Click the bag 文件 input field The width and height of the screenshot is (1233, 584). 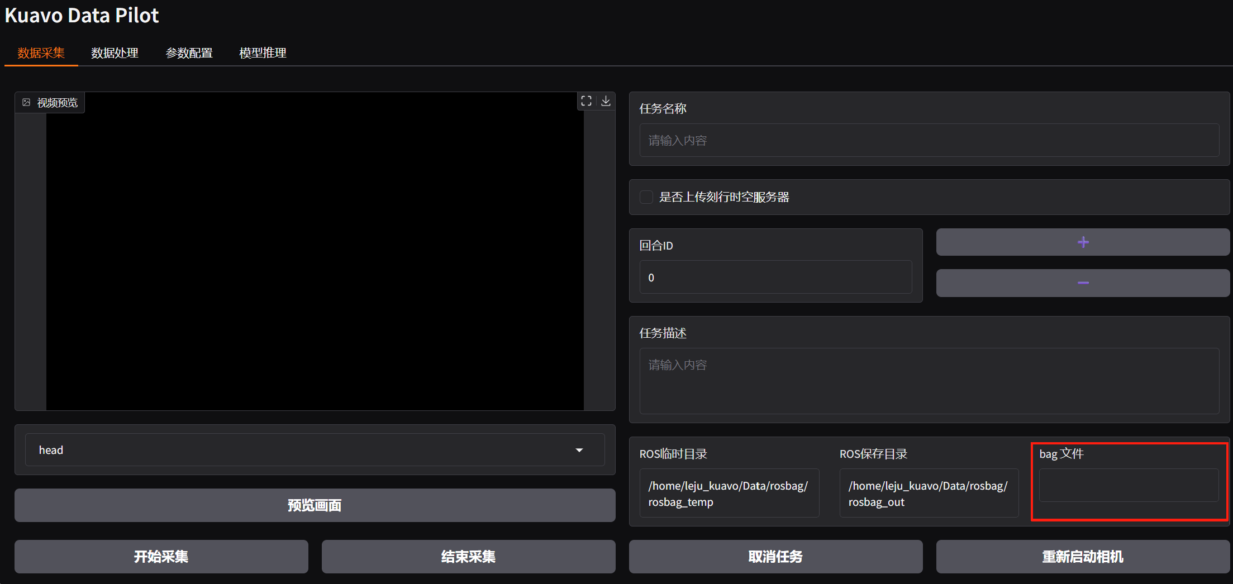[1129, 485]
